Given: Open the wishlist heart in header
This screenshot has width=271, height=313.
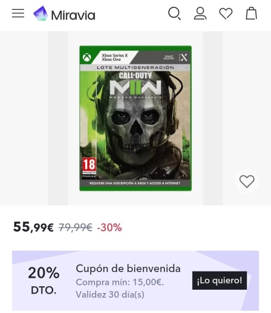Looking at the screenshot, I should 226,14.
